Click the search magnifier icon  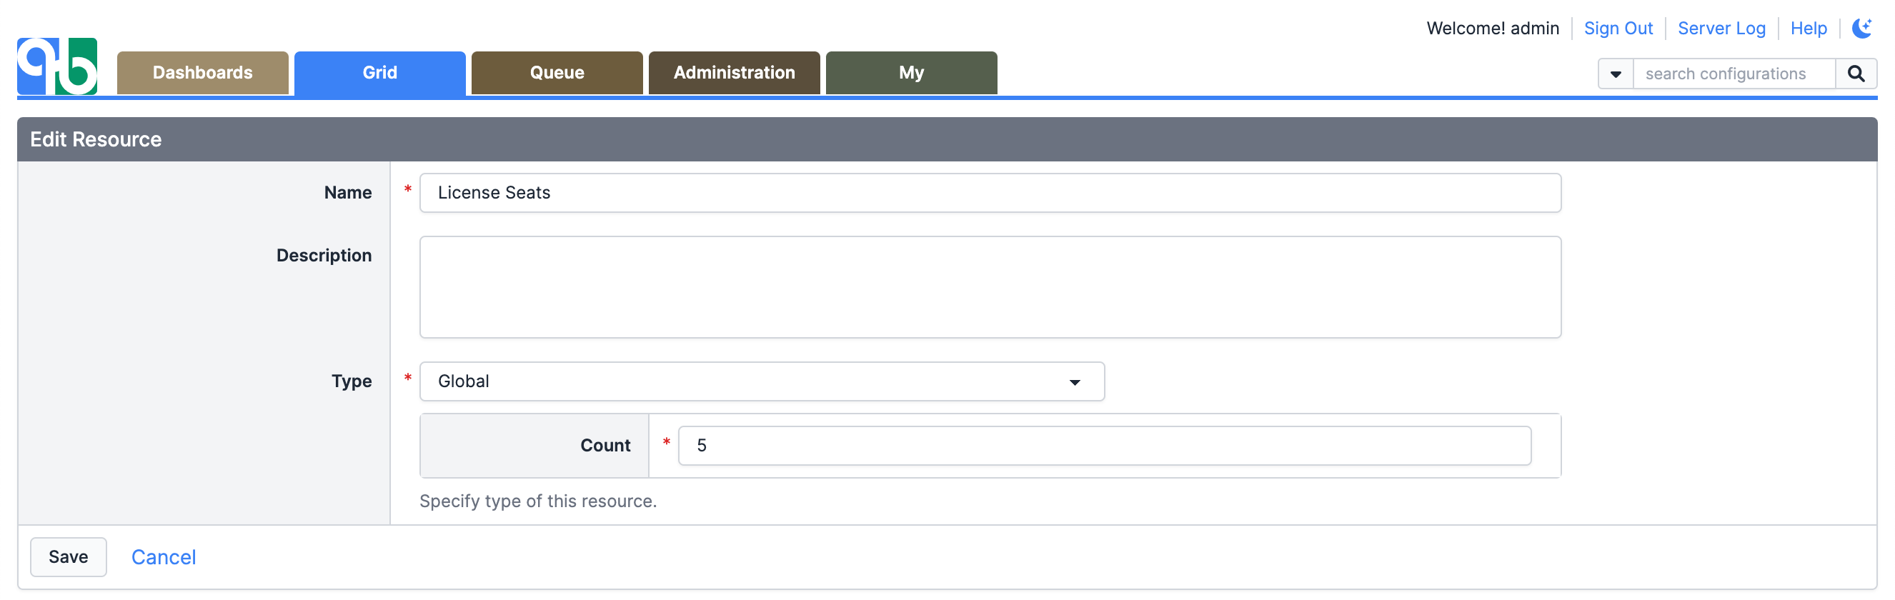pyautogui.click(x=1855, y=74)
